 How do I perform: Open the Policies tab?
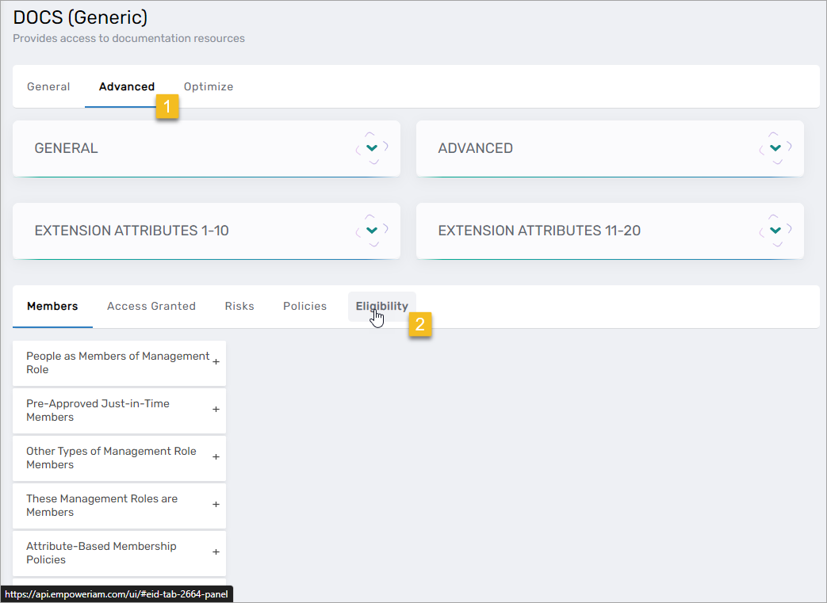(x=305, y=307)
